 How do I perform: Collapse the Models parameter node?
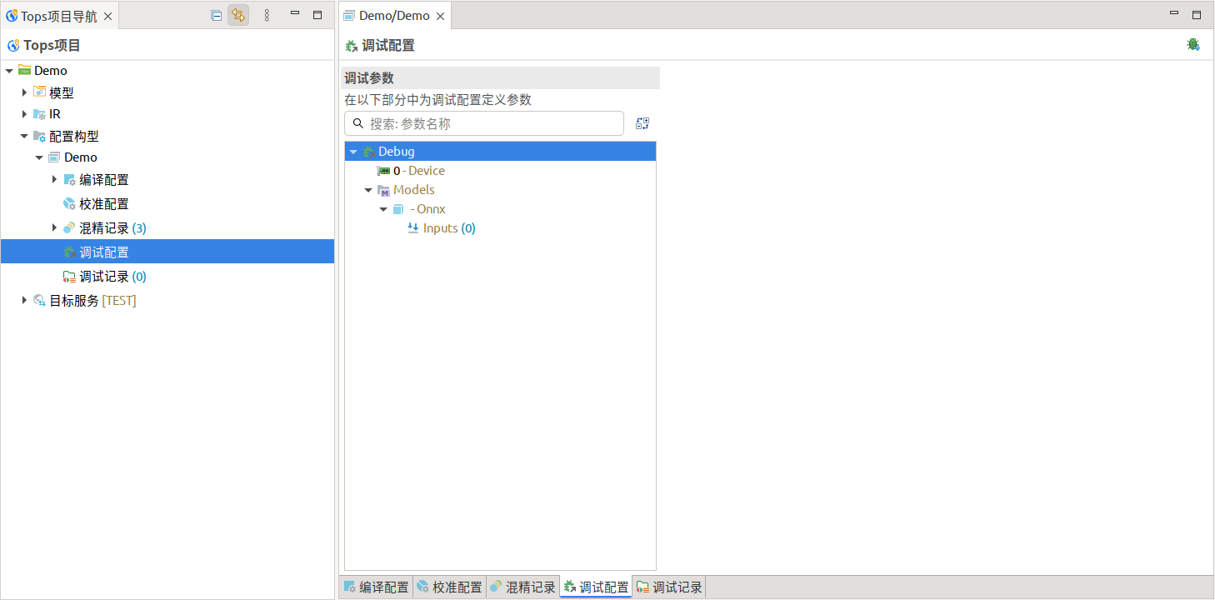tap(368, 190)
